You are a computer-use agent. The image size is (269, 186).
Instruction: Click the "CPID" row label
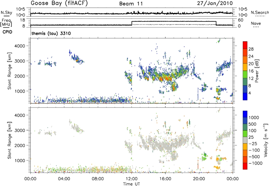(x=7, y=32)
